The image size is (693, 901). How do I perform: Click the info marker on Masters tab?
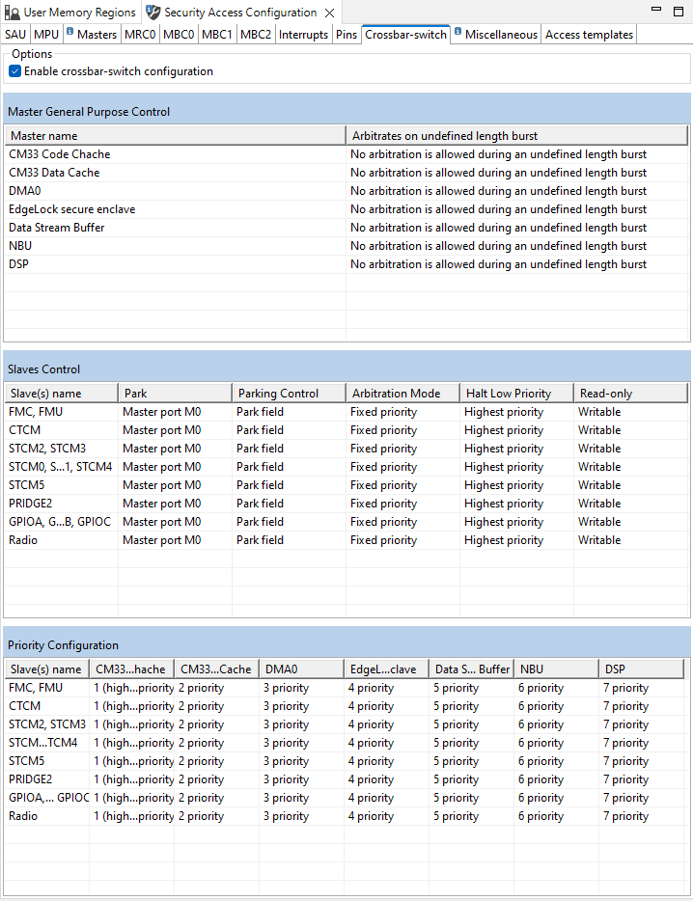[x=69, y=31]
